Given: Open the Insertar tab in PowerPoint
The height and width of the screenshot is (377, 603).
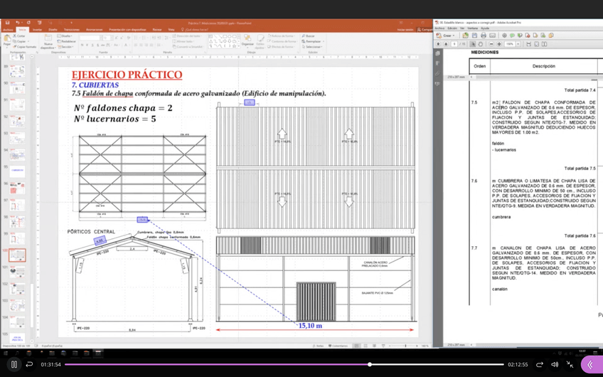Looking at the screenshot, I should (37, 30).
